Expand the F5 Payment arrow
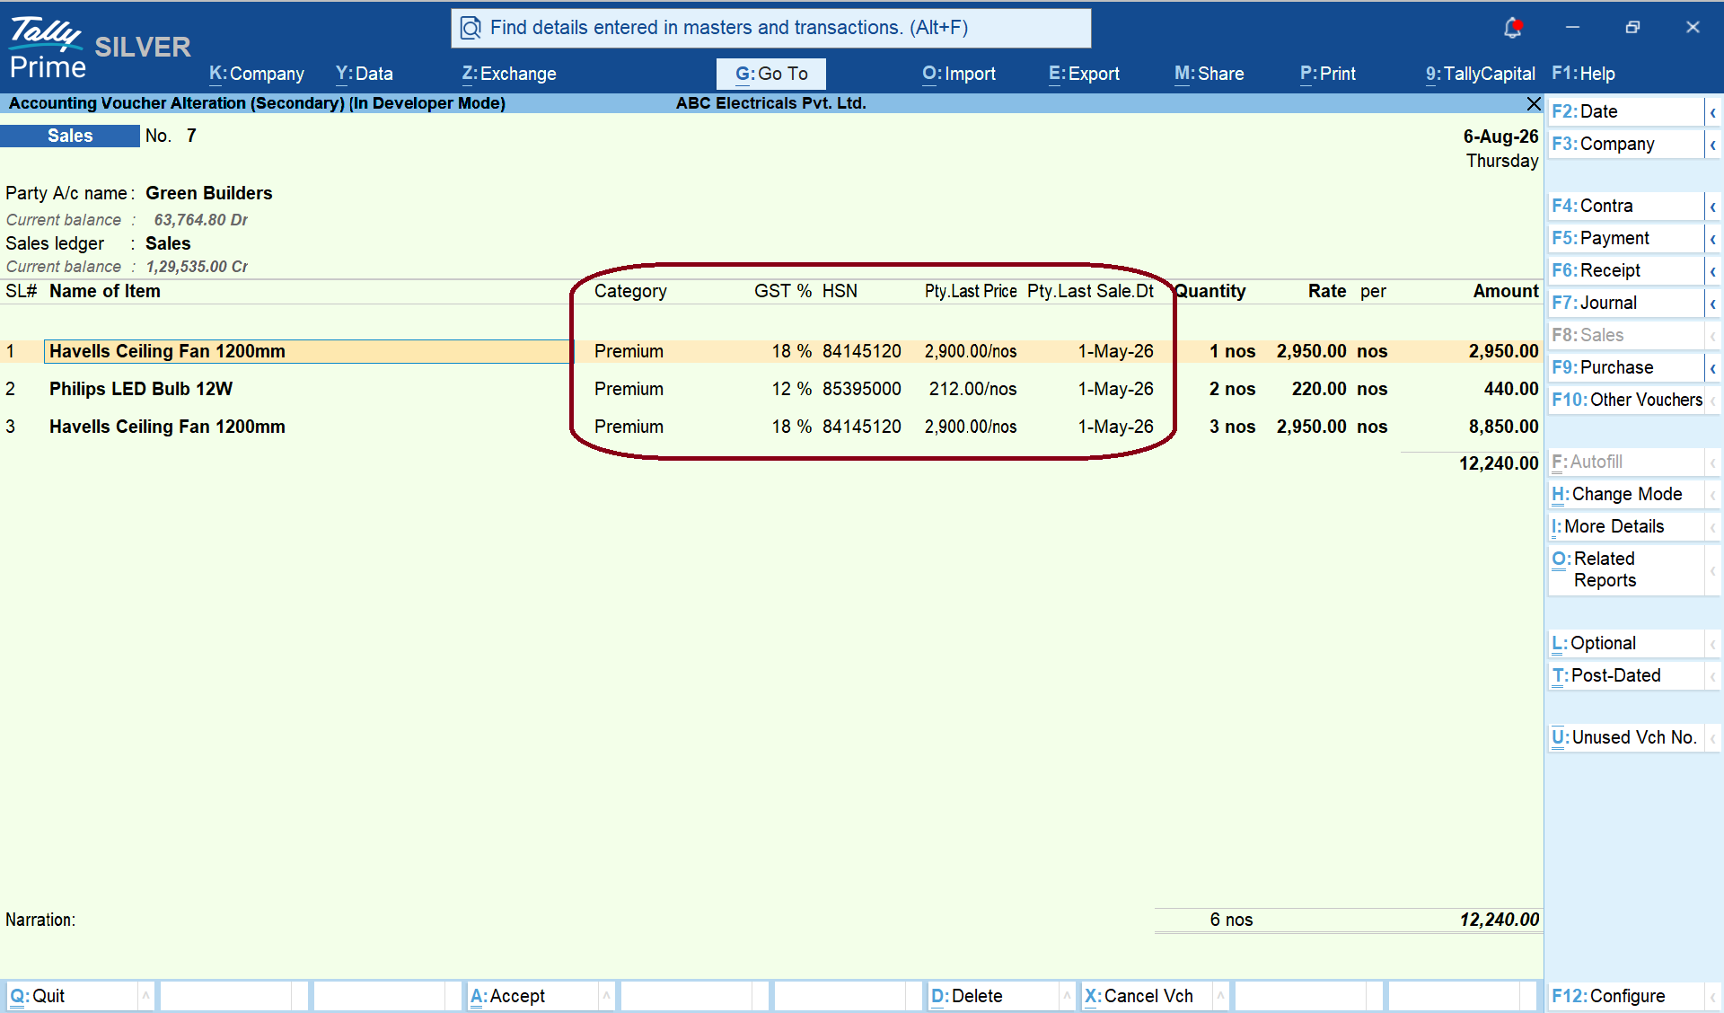 (x=1713, y=239)
